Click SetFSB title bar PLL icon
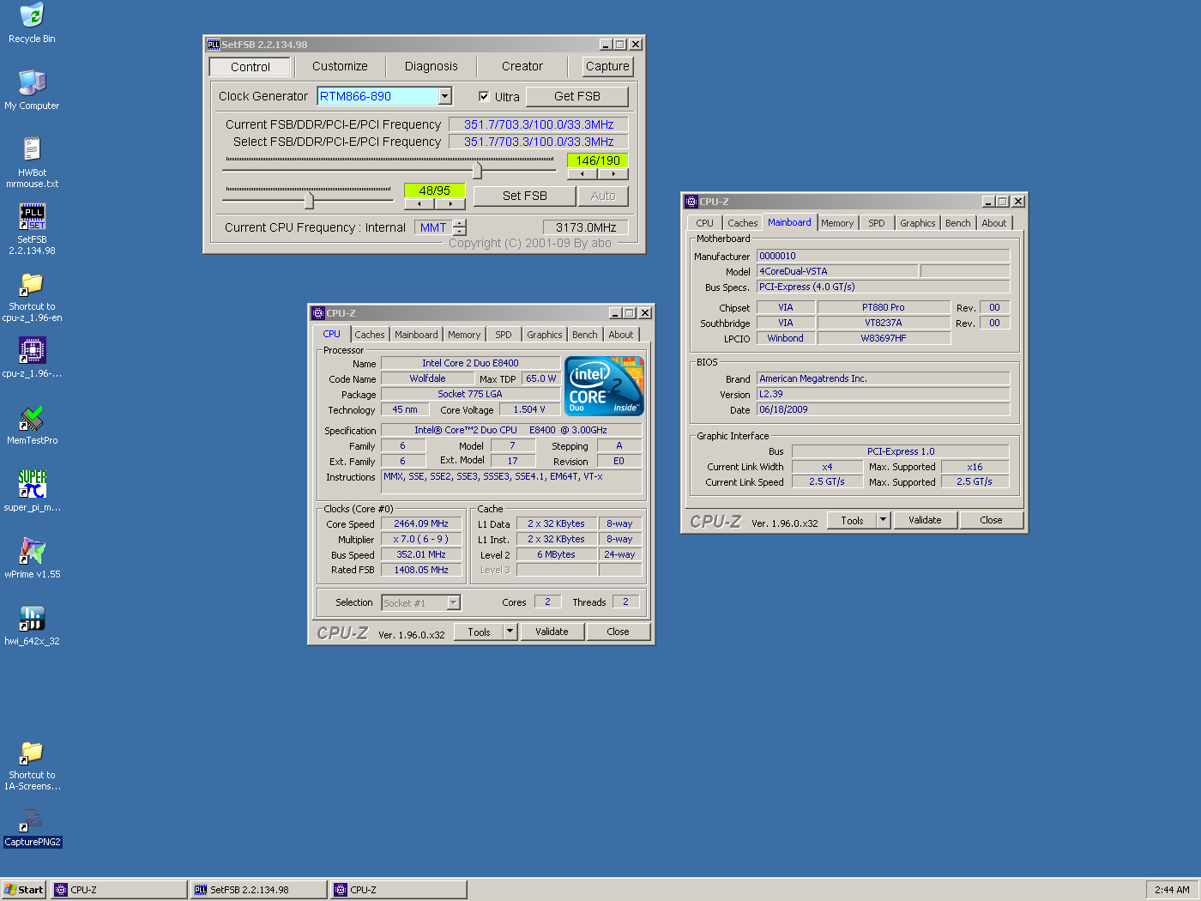Screen dimensions: 1201x901 coord(214,45)
